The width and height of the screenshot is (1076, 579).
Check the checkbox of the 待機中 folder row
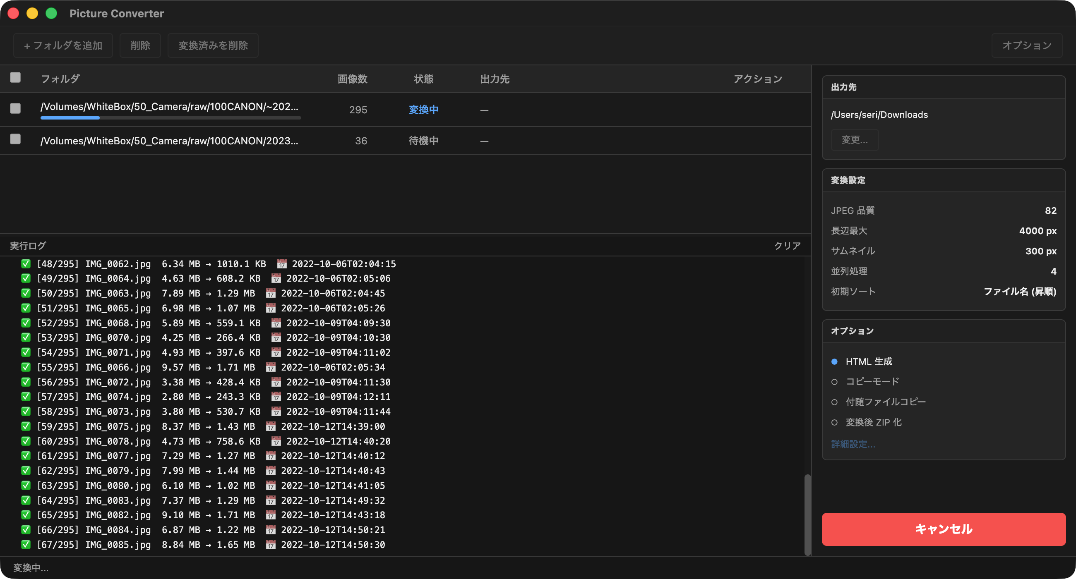click(x=15, y=139)
